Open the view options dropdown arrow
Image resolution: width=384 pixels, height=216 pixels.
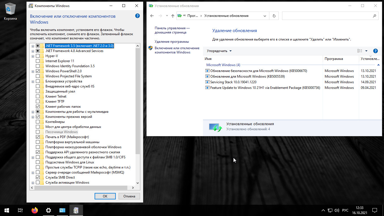coord(366,51)
